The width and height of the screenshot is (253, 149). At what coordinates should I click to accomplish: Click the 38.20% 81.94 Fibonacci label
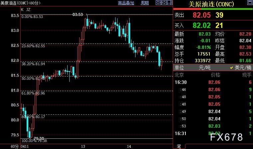pos(33,64)
